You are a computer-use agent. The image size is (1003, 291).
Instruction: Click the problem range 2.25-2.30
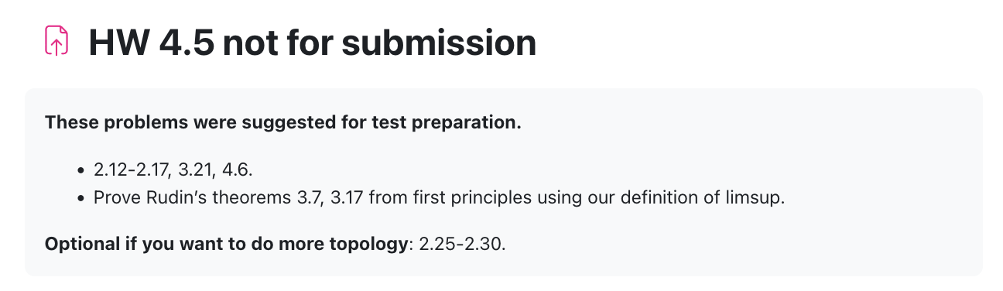[461, 245]
